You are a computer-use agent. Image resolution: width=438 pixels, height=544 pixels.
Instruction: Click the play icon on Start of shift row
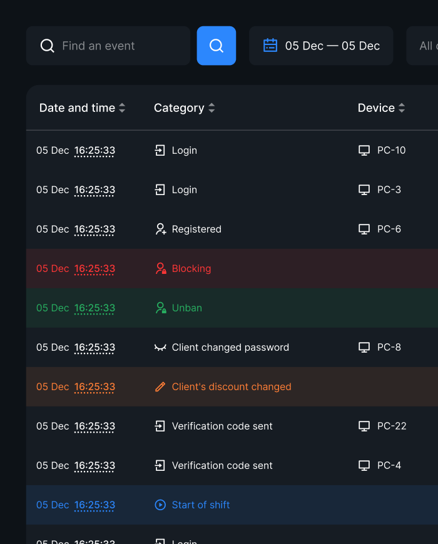(160, 505)
